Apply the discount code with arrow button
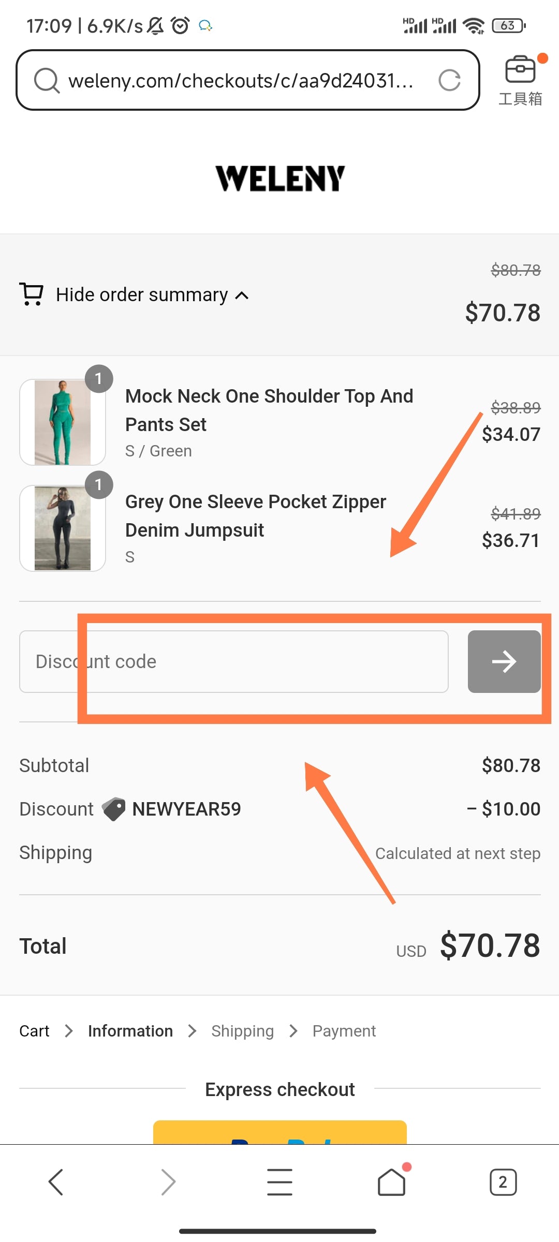 click(504, 661)
